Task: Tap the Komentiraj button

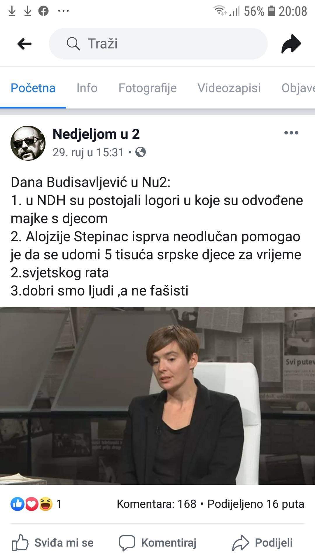Action: (x=157, y=543)
